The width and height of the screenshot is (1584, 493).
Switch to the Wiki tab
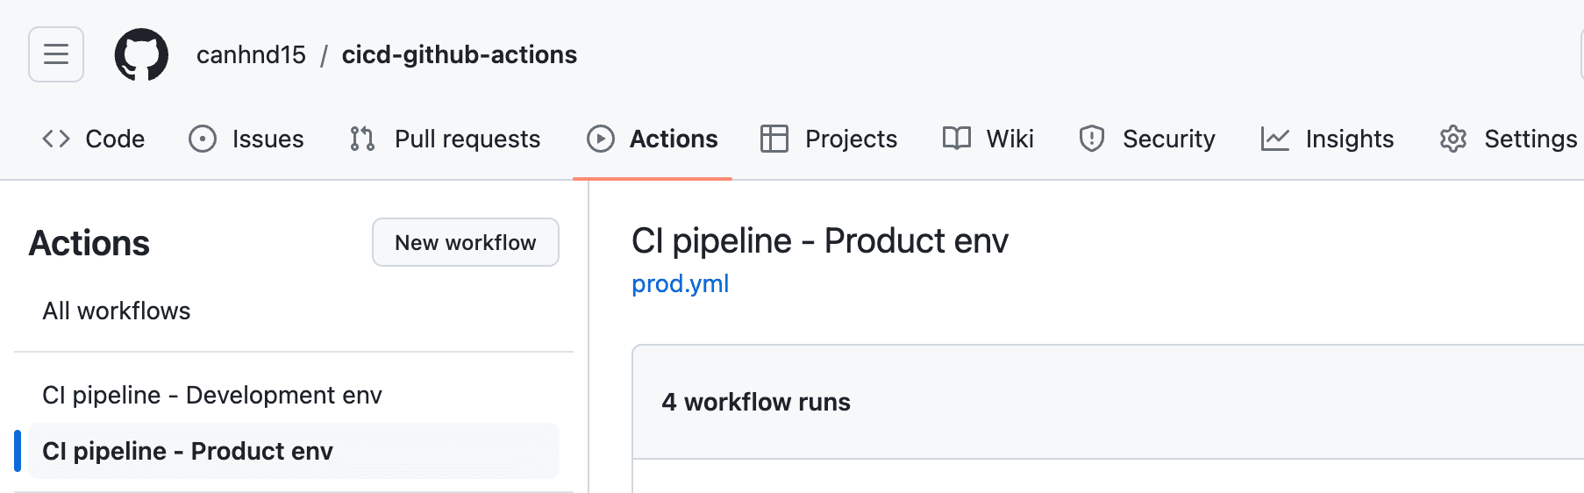[1010, 139]
